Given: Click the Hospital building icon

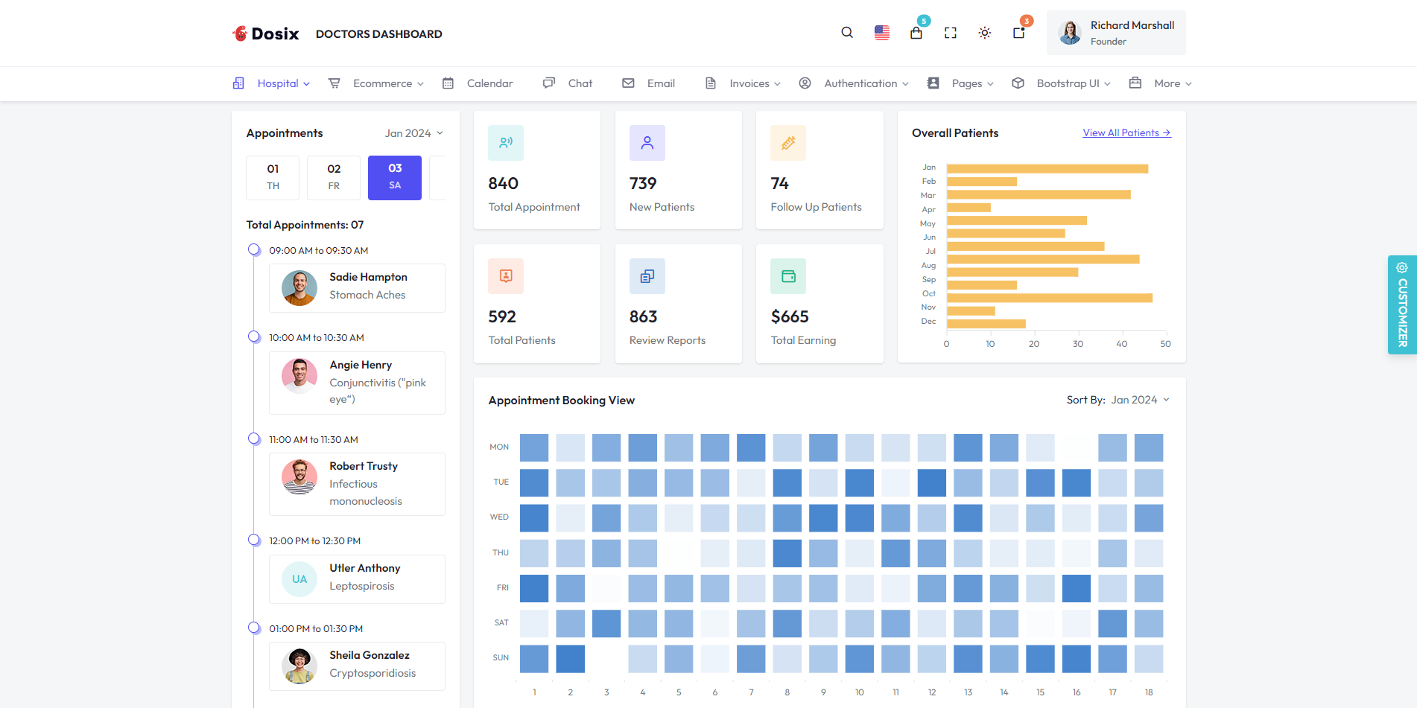Looking at the screenshot, I should pyautogui.click(x=238, y=83).
